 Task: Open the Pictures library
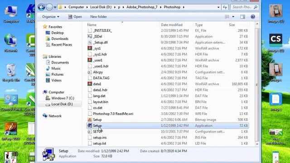pos(58,74)
